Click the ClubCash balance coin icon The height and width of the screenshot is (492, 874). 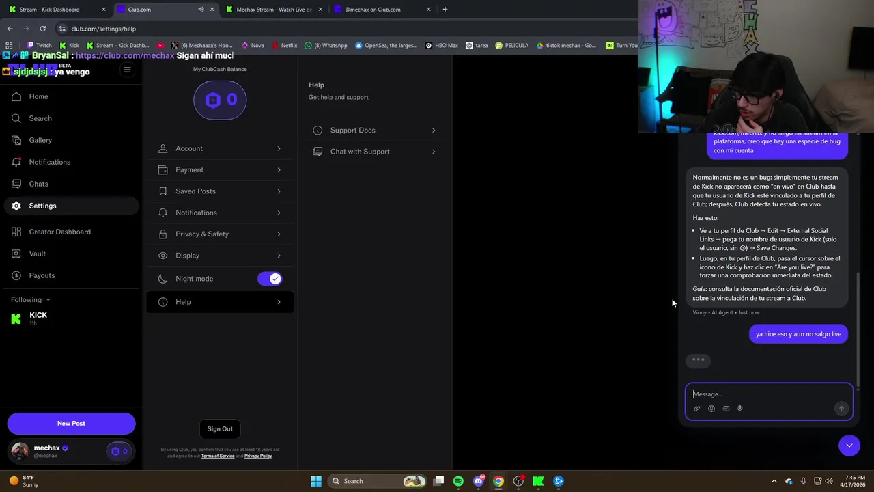click(x=220, y=100)
